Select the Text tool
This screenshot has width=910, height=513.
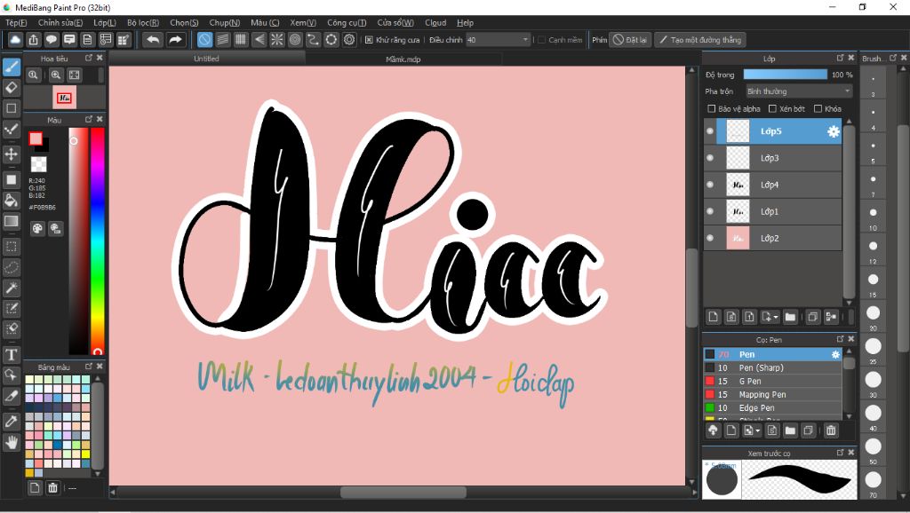(12, 354)
